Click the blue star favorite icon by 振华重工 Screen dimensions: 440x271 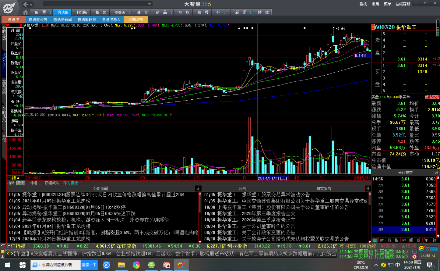pyautogui.click(x=25, y=26)
